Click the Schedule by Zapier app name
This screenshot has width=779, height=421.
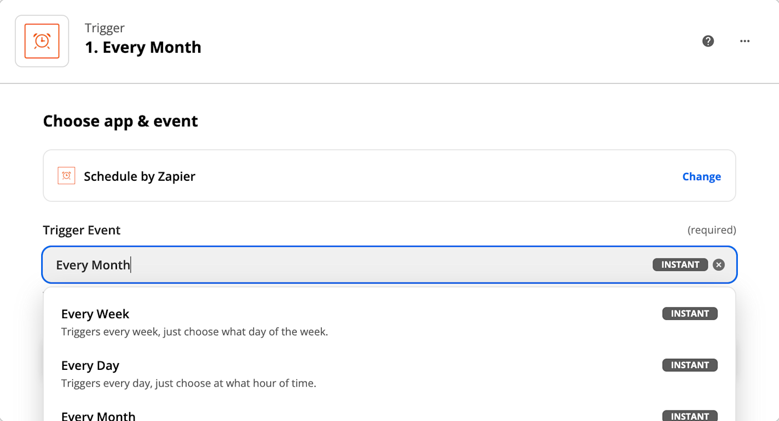tap(140, 176)
